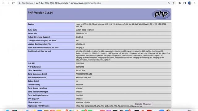This screenshot has width=198, height=111.
Task: Click Additional .ini files parsed label
Action: pos(39,51)
